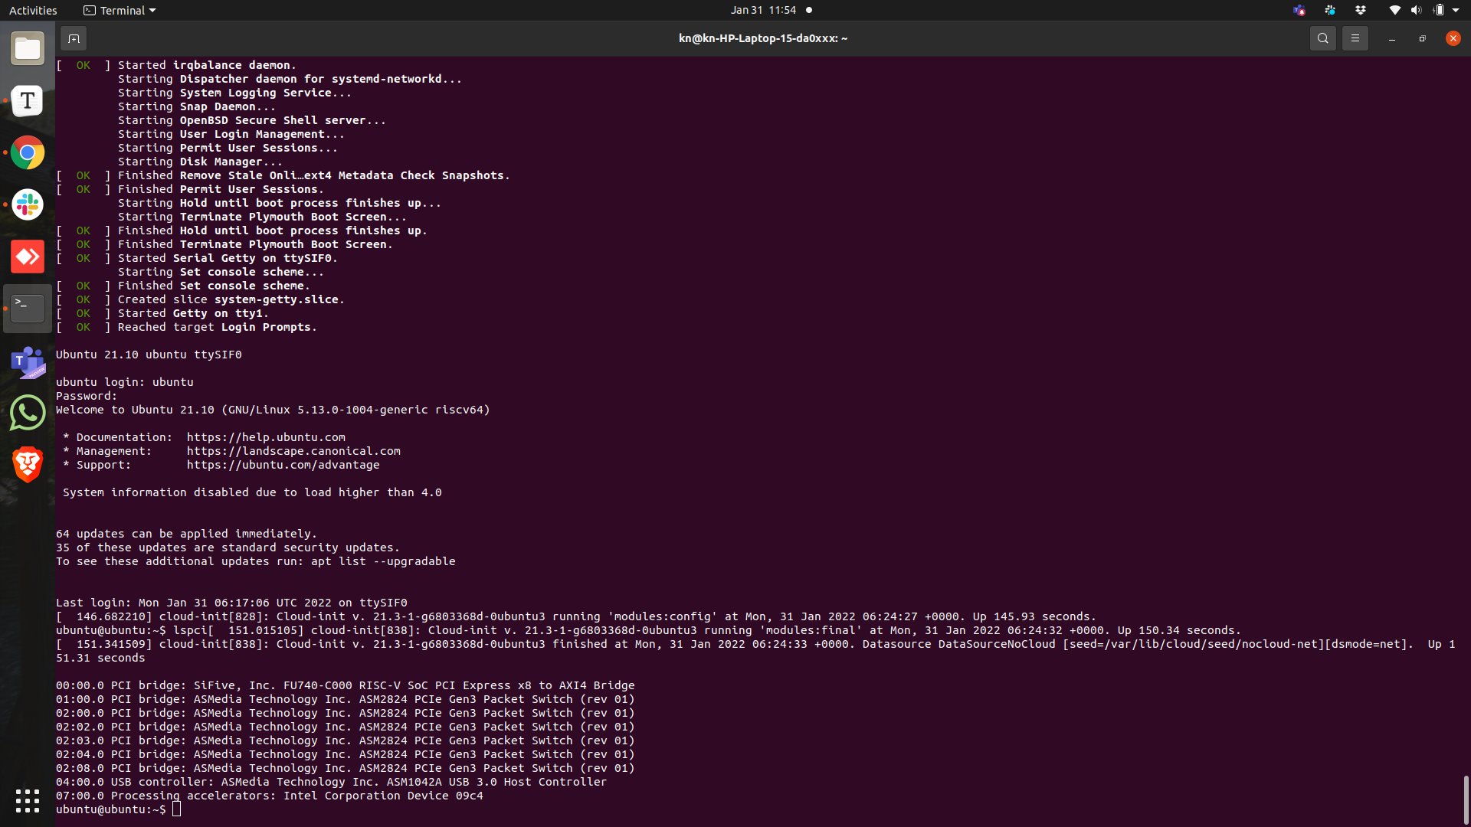Click the 'Password:' prompt line

coord(87,396)
